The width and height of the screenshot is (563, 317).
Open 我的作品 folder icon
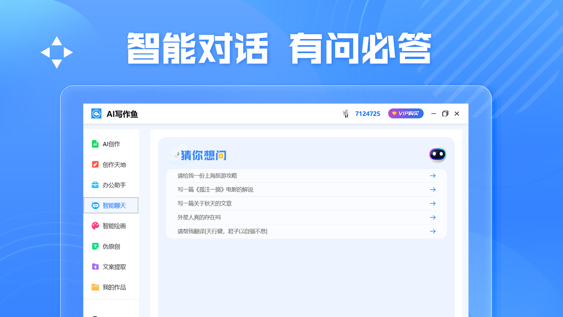click(95, 287)
